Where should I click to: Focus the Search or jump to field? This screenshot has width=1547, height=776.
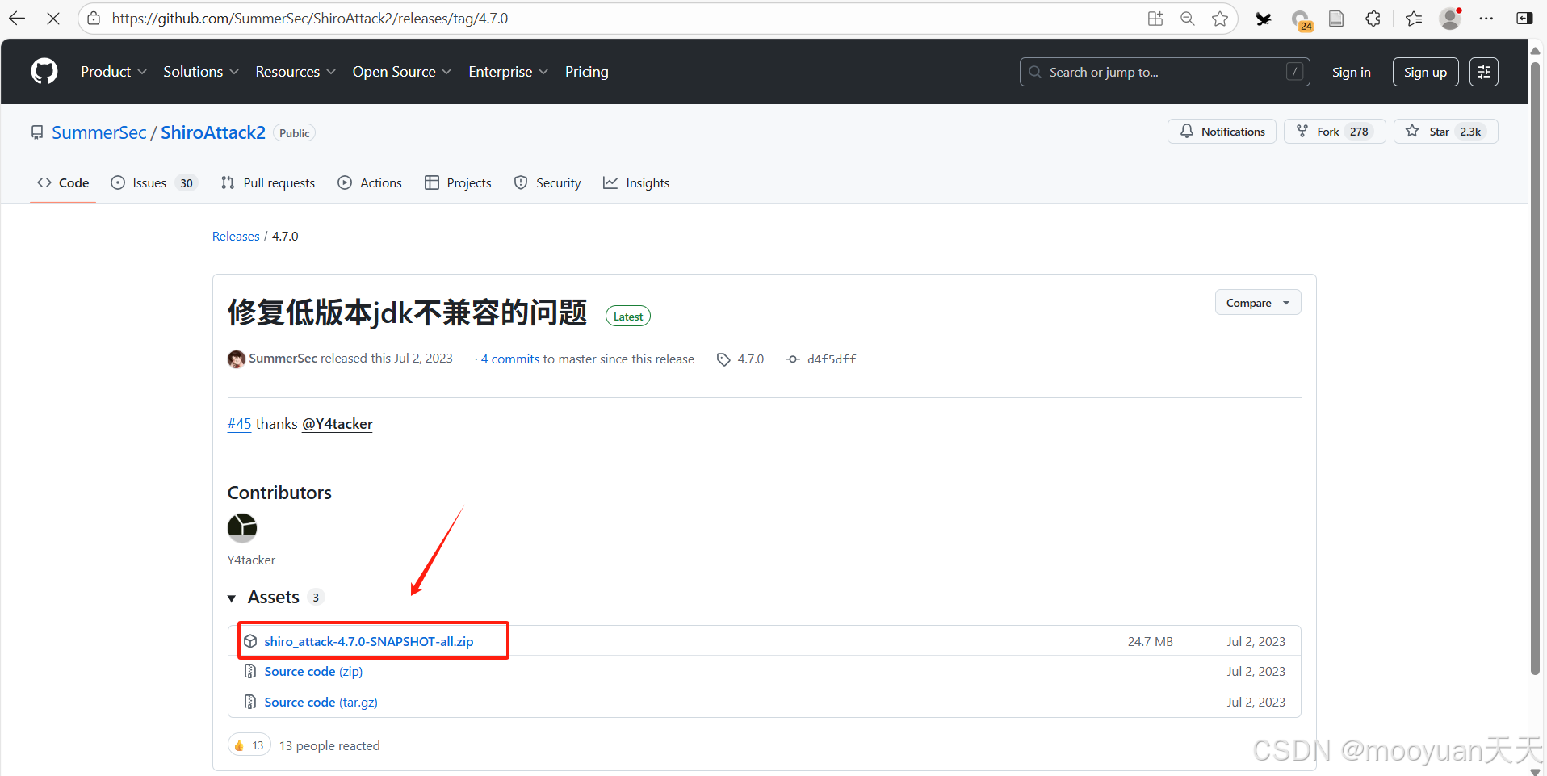(1164, 72)
